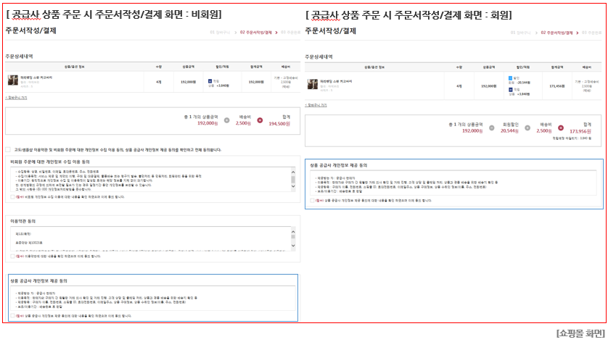608x342 pixels.
Task: Click the 20,544원 회원할인 amount
Action: (x=509, y=131)
